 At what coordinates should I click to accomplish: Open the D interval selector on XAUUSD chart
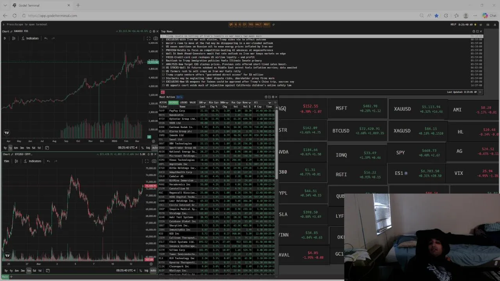[x=5, y=38]
